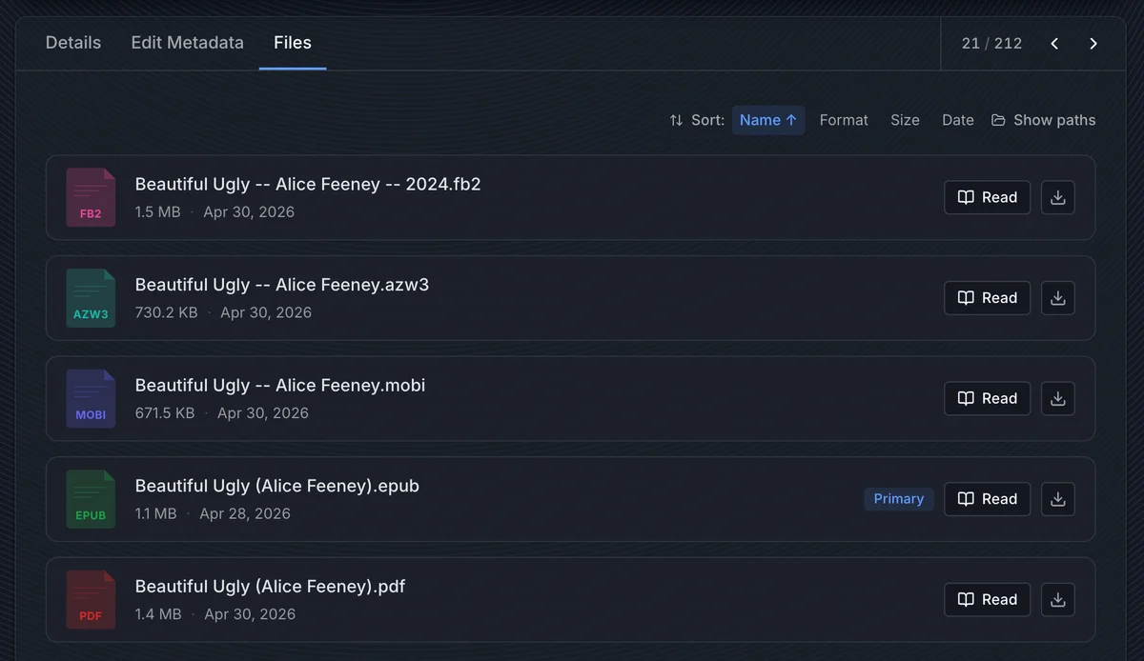
Task: Download the .pdf file
Action: [x=1057, y=599]
